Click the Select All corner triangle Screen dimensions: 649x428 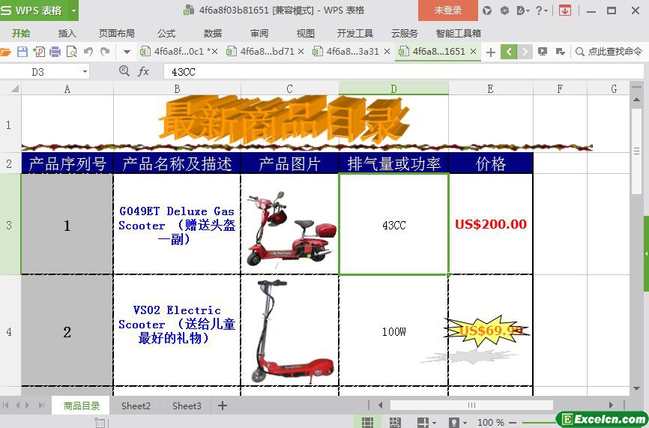click(x=14, y=88)
